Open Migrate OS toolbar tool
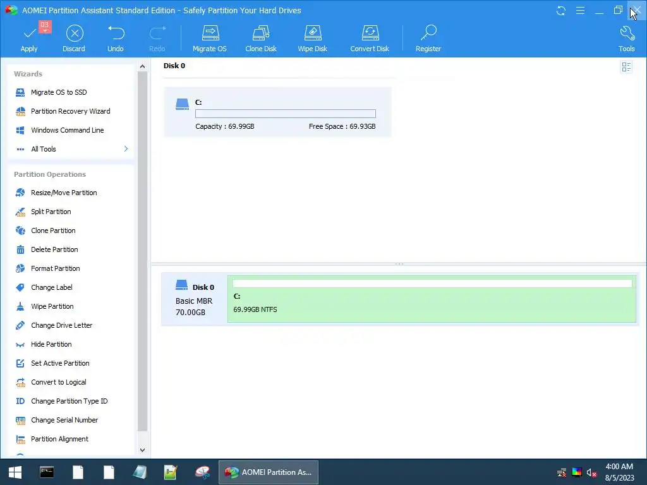The height and width of the screenshot is (485, 647). pos(210,39)
